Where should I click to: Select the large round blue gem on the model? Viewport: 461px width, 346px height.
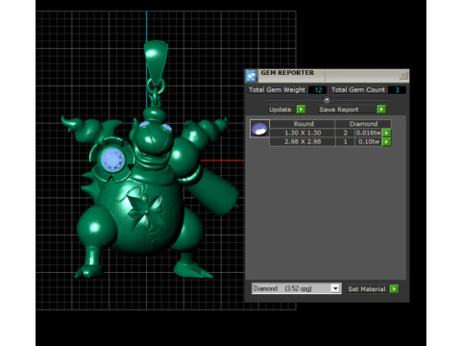point(112,160)
